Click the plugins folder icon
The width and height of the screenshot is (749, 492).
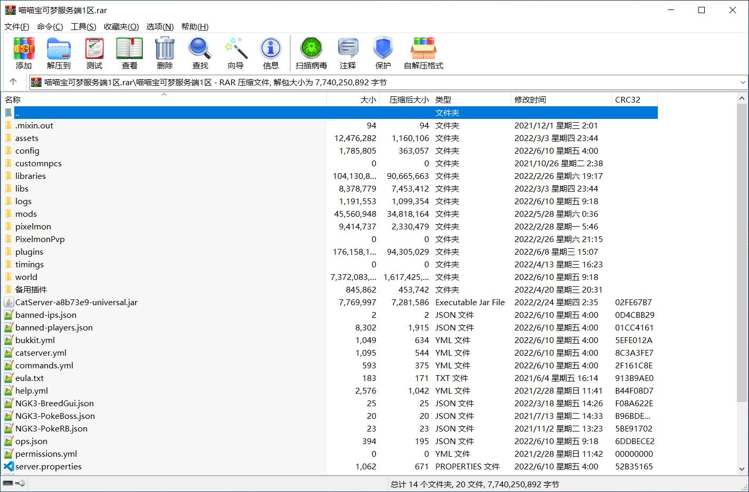pyautogui.click(x=8, y=252)
